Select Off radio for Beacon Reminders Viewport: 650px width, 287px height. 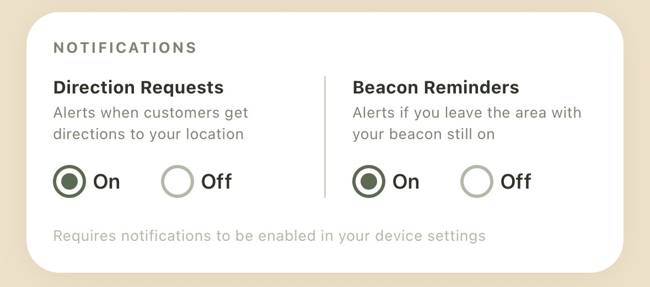tap(477, 181)
